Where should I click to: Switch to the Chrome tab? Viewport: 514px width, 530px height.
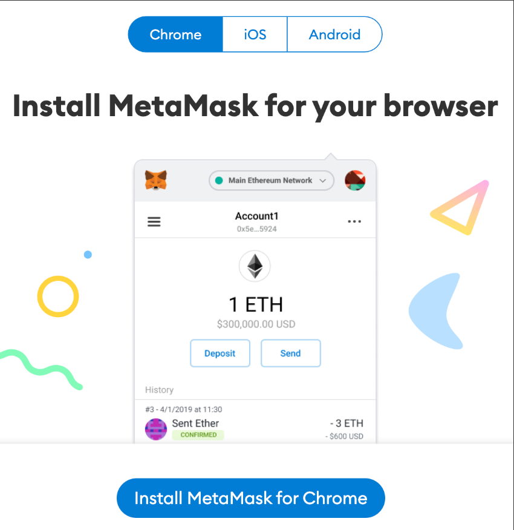click(175, 34)
